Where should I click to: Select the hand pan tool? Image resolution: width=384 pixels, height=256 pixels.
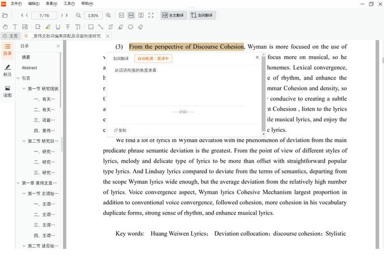coord(6,27)
